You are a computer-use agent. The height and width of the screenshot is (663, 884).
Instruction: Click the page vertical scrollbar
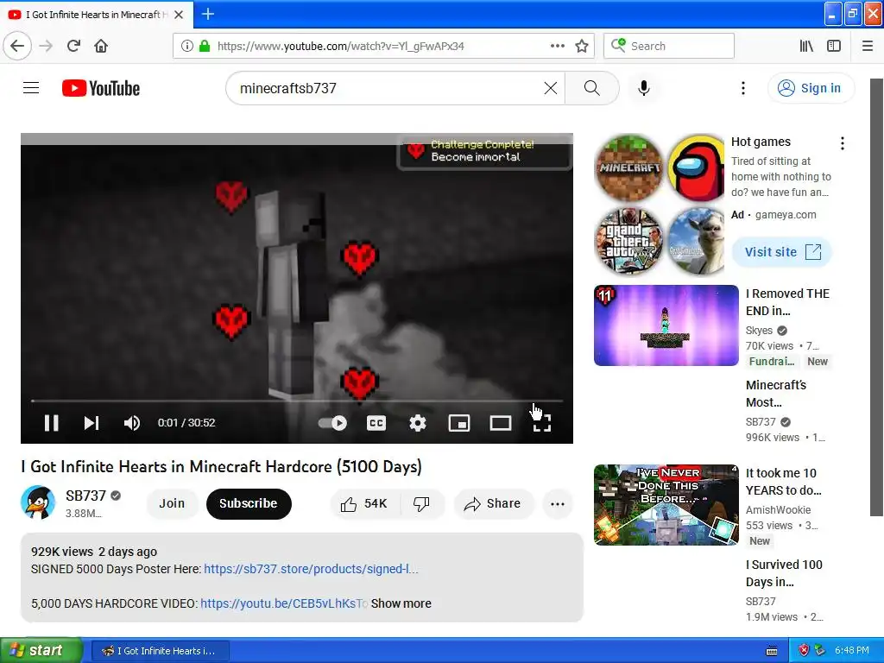876,297
